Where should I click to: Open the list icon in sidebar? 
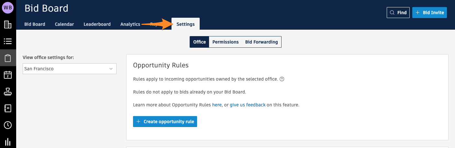pos(8,41)
